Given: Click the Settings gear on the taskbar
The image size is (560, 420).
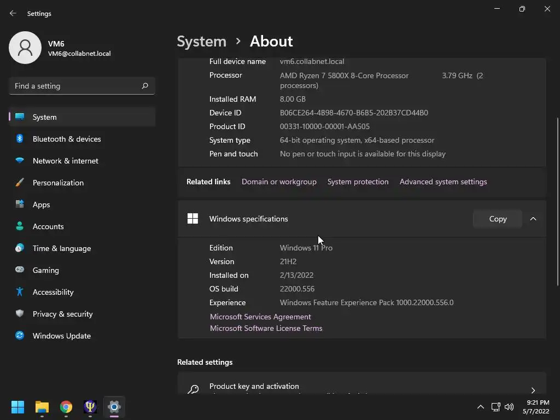Looking at the screenshot, I should [114, 407].
